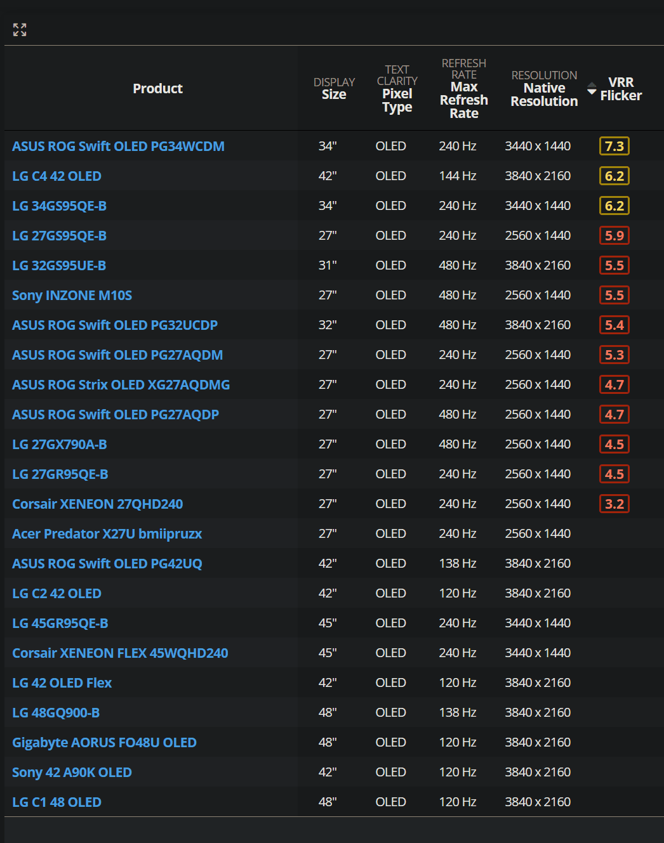
Task: Open the Sony 42 A90K OLED link
Action: 72,773
